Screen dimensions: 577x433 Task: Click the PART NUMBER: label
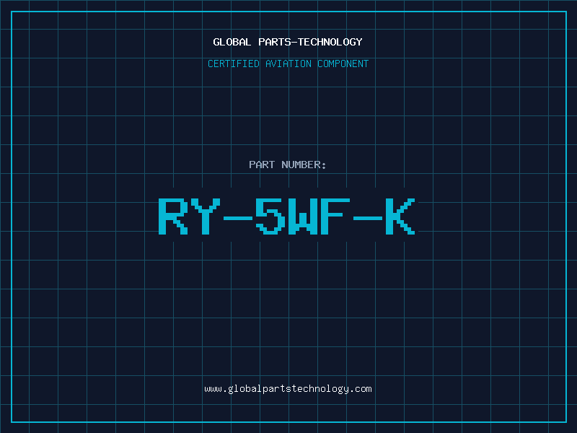[x=288, y=165]
